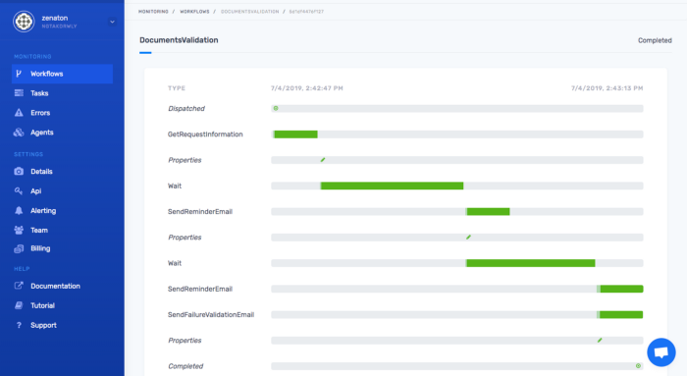This screenshot has width=687, height=376.
Task: Open the chat support bubble
Action: [x=661, y=352]
